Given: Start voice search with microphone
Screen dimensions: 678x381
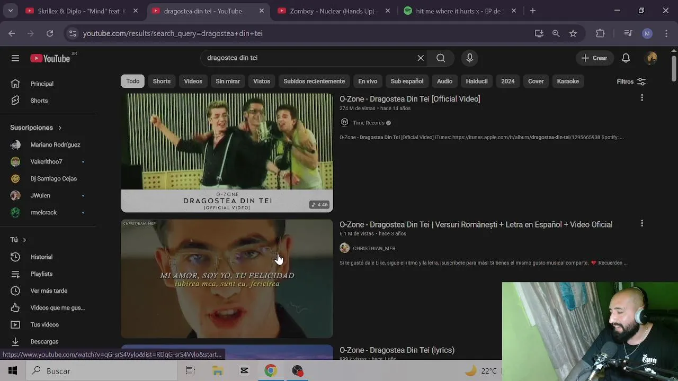Looking at the screenshot, I should click(469, 58).
